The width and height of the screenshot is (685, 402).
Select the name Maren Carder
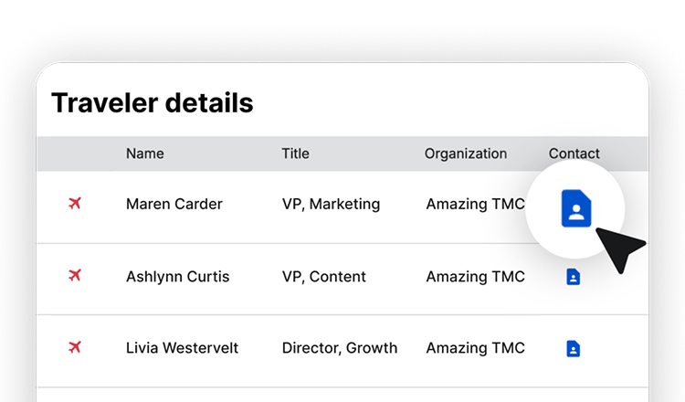(x=174, y=204)
